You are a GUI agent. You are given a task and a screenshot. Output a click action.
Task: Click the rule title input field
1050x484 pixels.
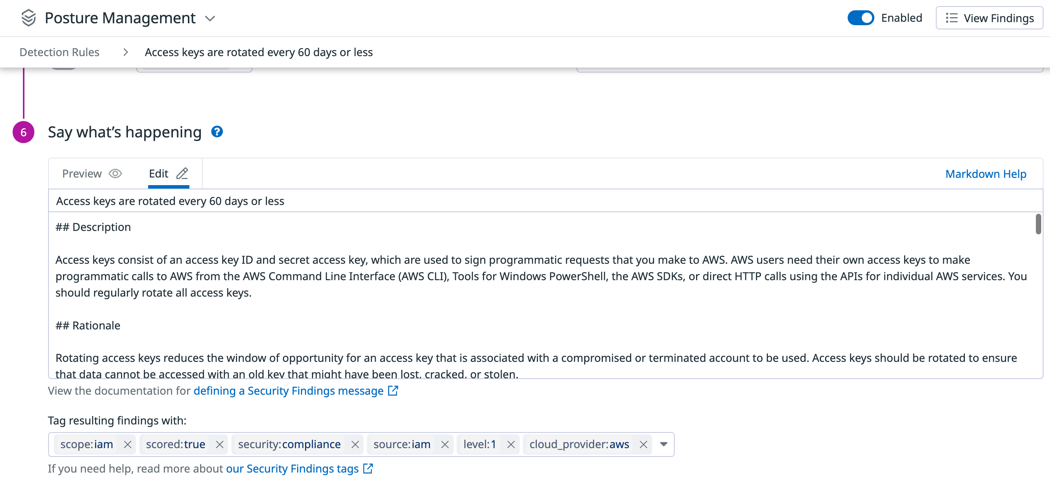point(326,200)
